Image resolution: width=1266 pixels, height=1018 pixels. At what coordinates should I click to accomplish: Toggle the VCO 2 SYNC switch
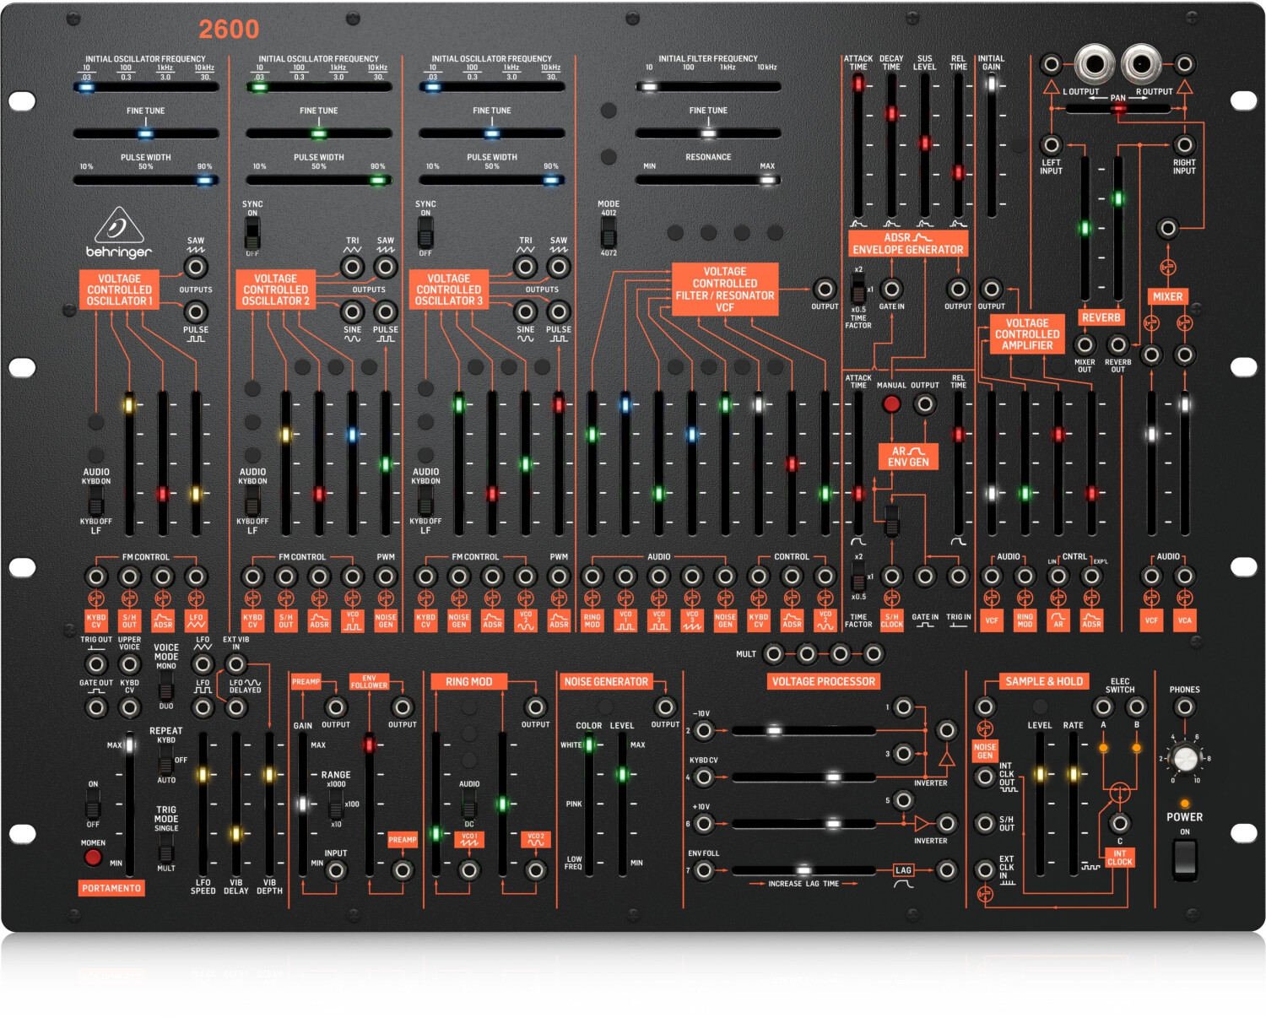252,232
